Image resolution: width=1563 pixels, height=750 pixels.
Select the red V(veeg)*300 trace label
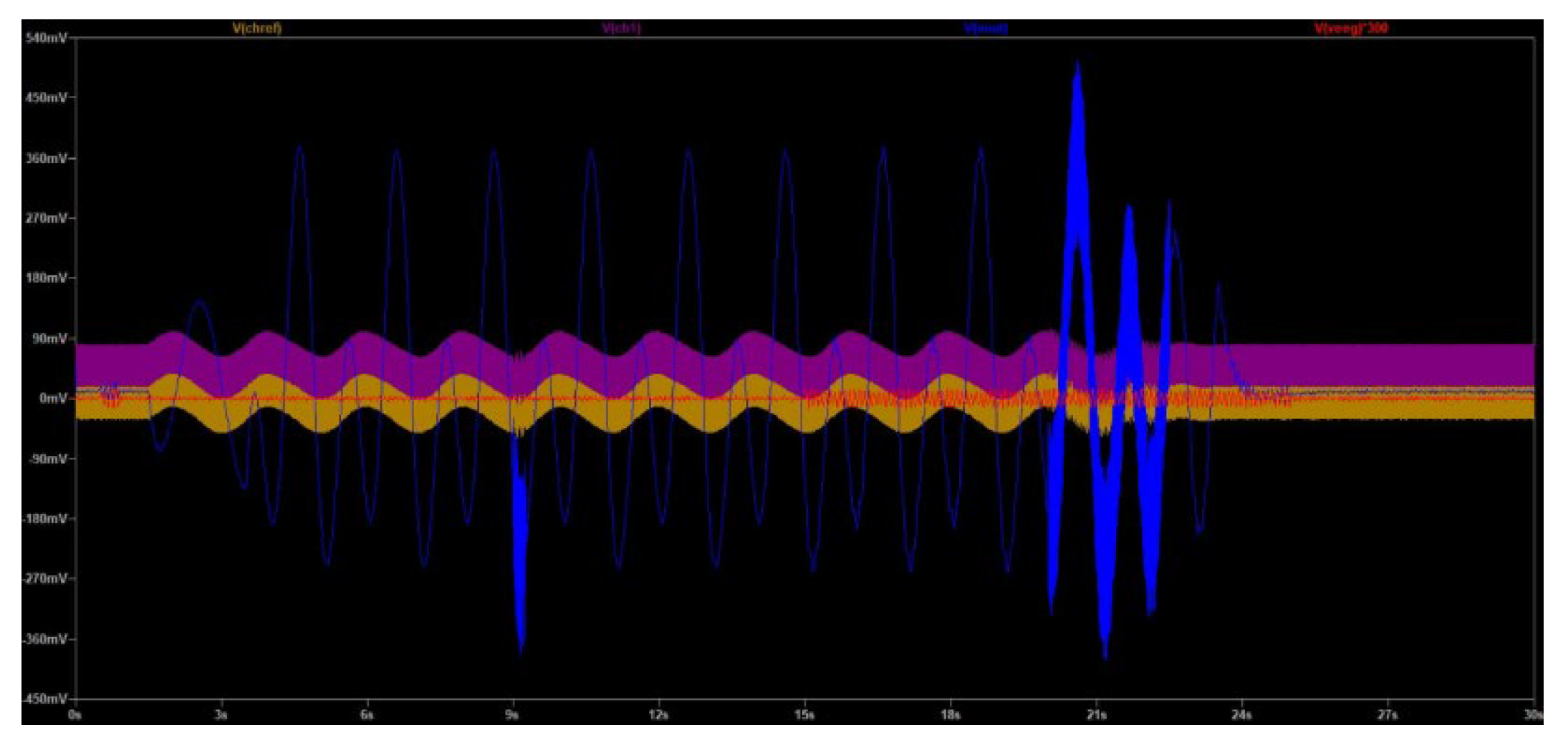[1350, 29]
